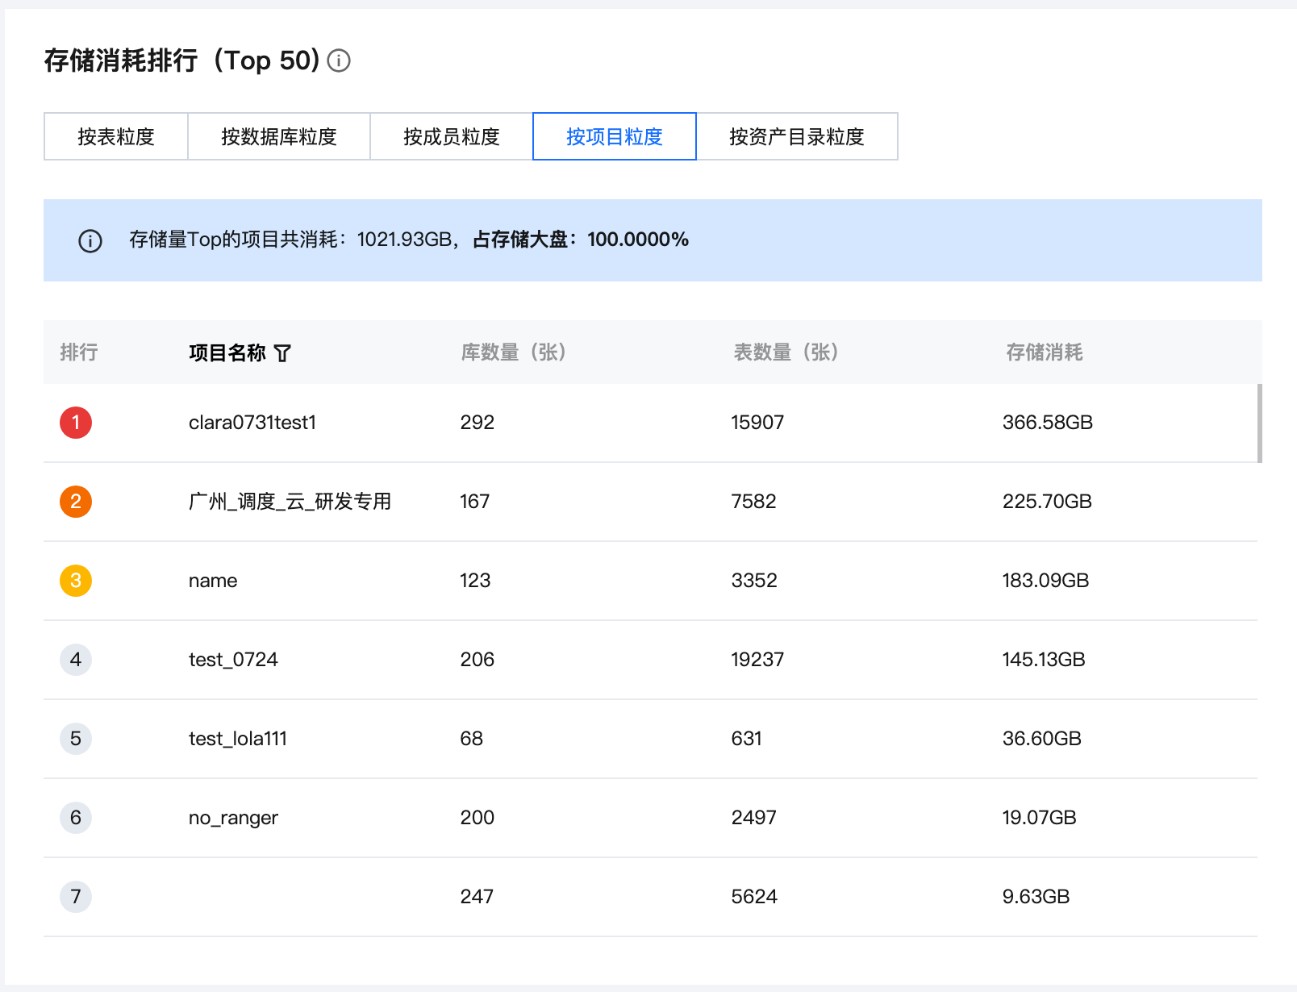The width and height of the screenshot is (1297, 992).
Task: Click the yellow rank 3 badge
Action: coord(76,581)
